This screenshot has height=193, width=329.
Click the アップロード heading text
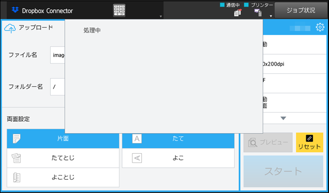coord(36,27)
